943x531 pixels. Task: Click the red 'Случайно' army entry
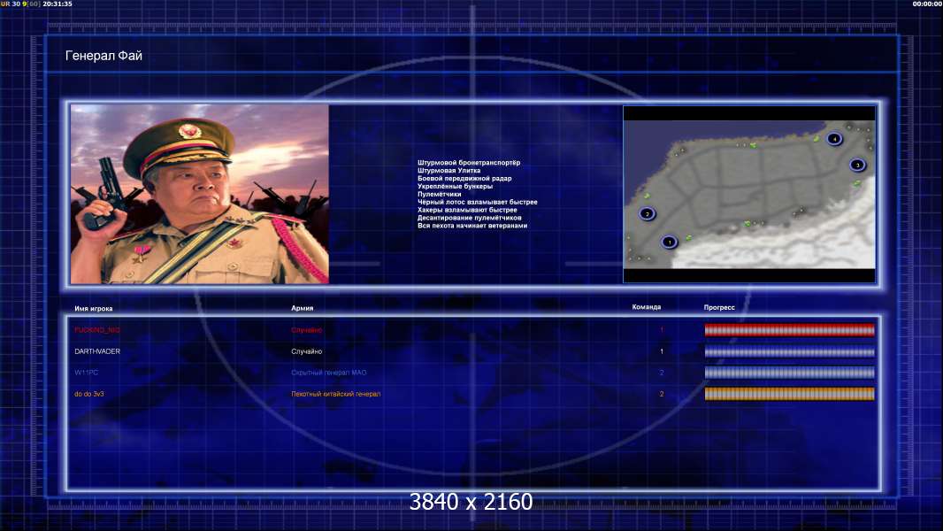click(x=306, y=330)
